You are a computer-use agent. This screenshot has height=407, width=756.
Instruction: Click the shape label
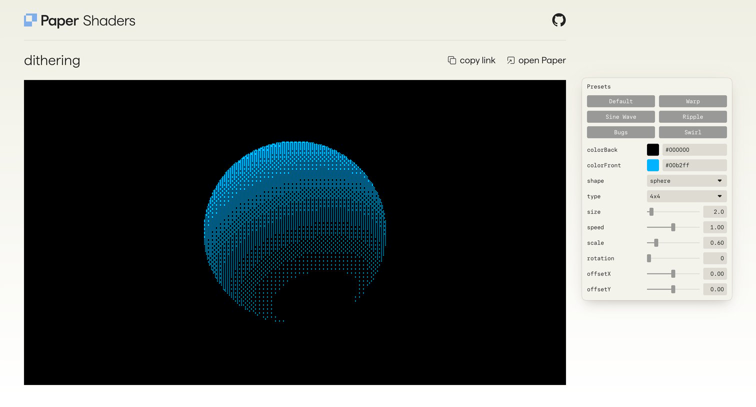coord(595,180)
